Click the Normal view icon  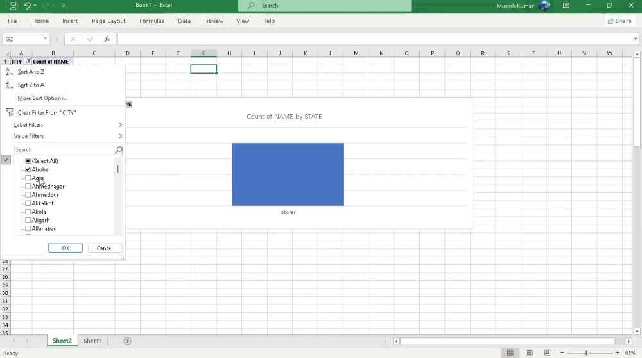(x=510, y=353)
